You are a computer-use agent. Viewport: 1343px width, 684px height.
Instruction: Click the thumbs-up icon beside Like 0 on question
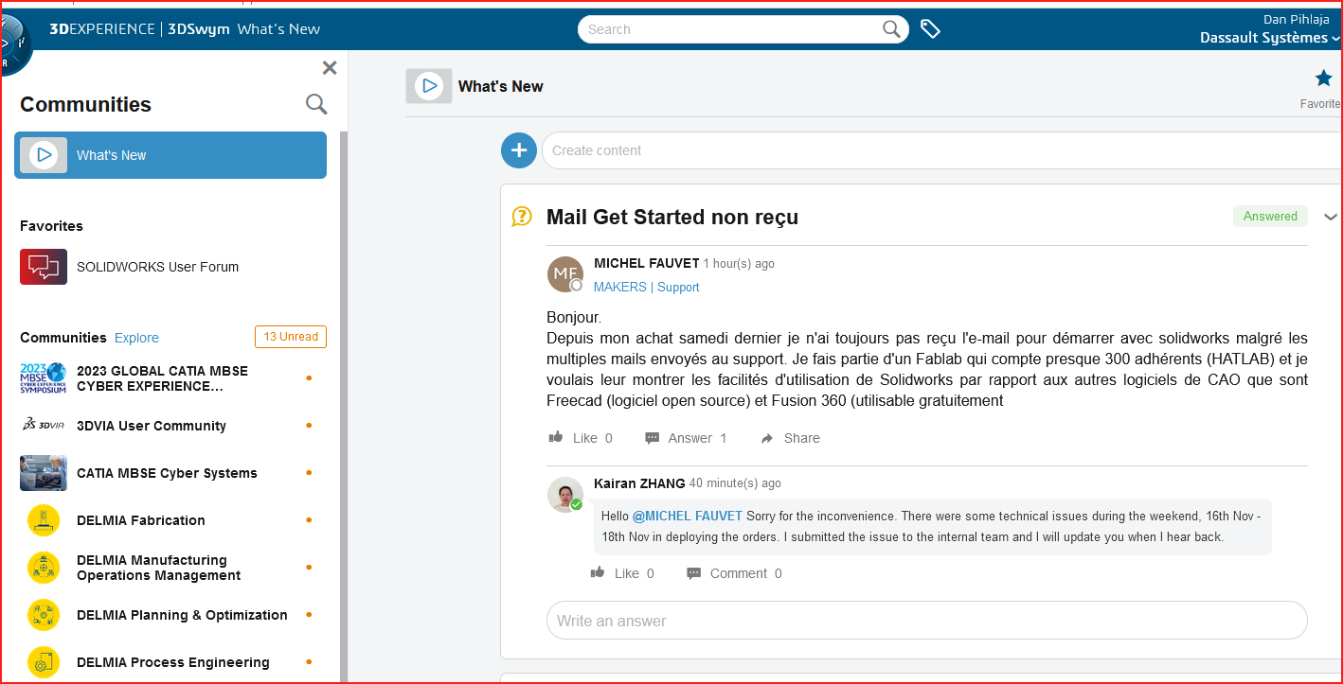click(x=556, y=437)
